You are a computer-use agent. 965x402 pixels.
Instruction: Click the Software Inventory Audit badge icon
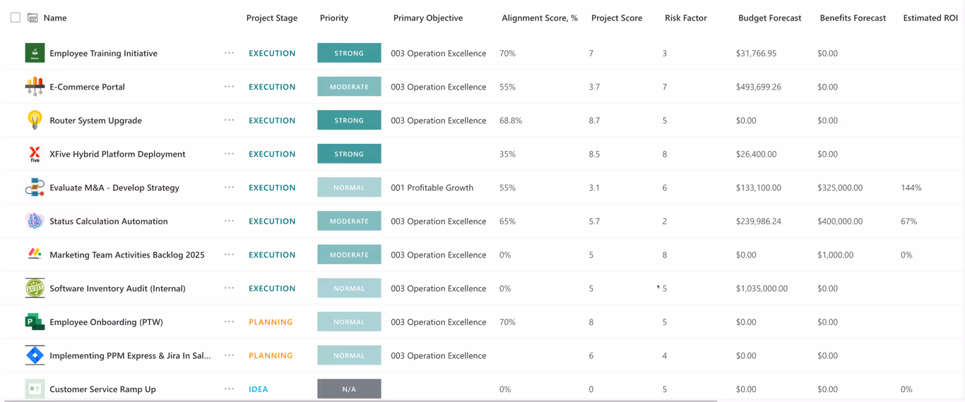[x=35, y=288]
